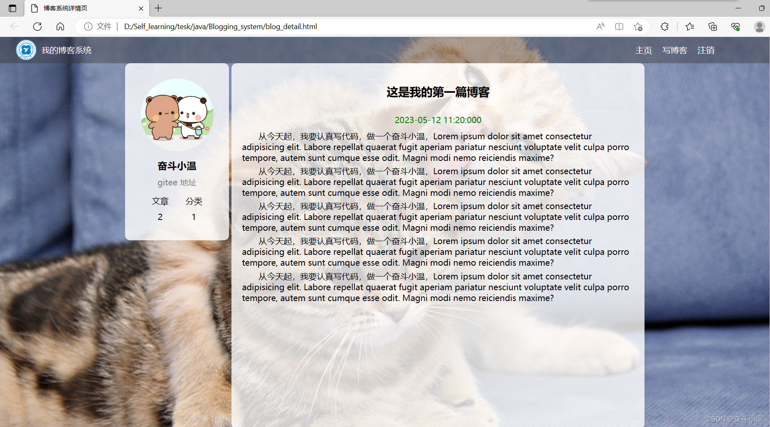The image size is (770, 427).
Task: Open Collections icon
Action: click(x=713, y=27)
